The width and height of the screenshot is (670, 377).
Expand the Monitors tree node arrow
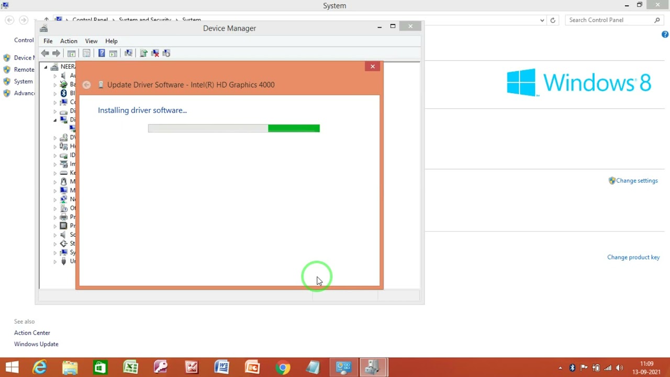click(x=55, y=191)
